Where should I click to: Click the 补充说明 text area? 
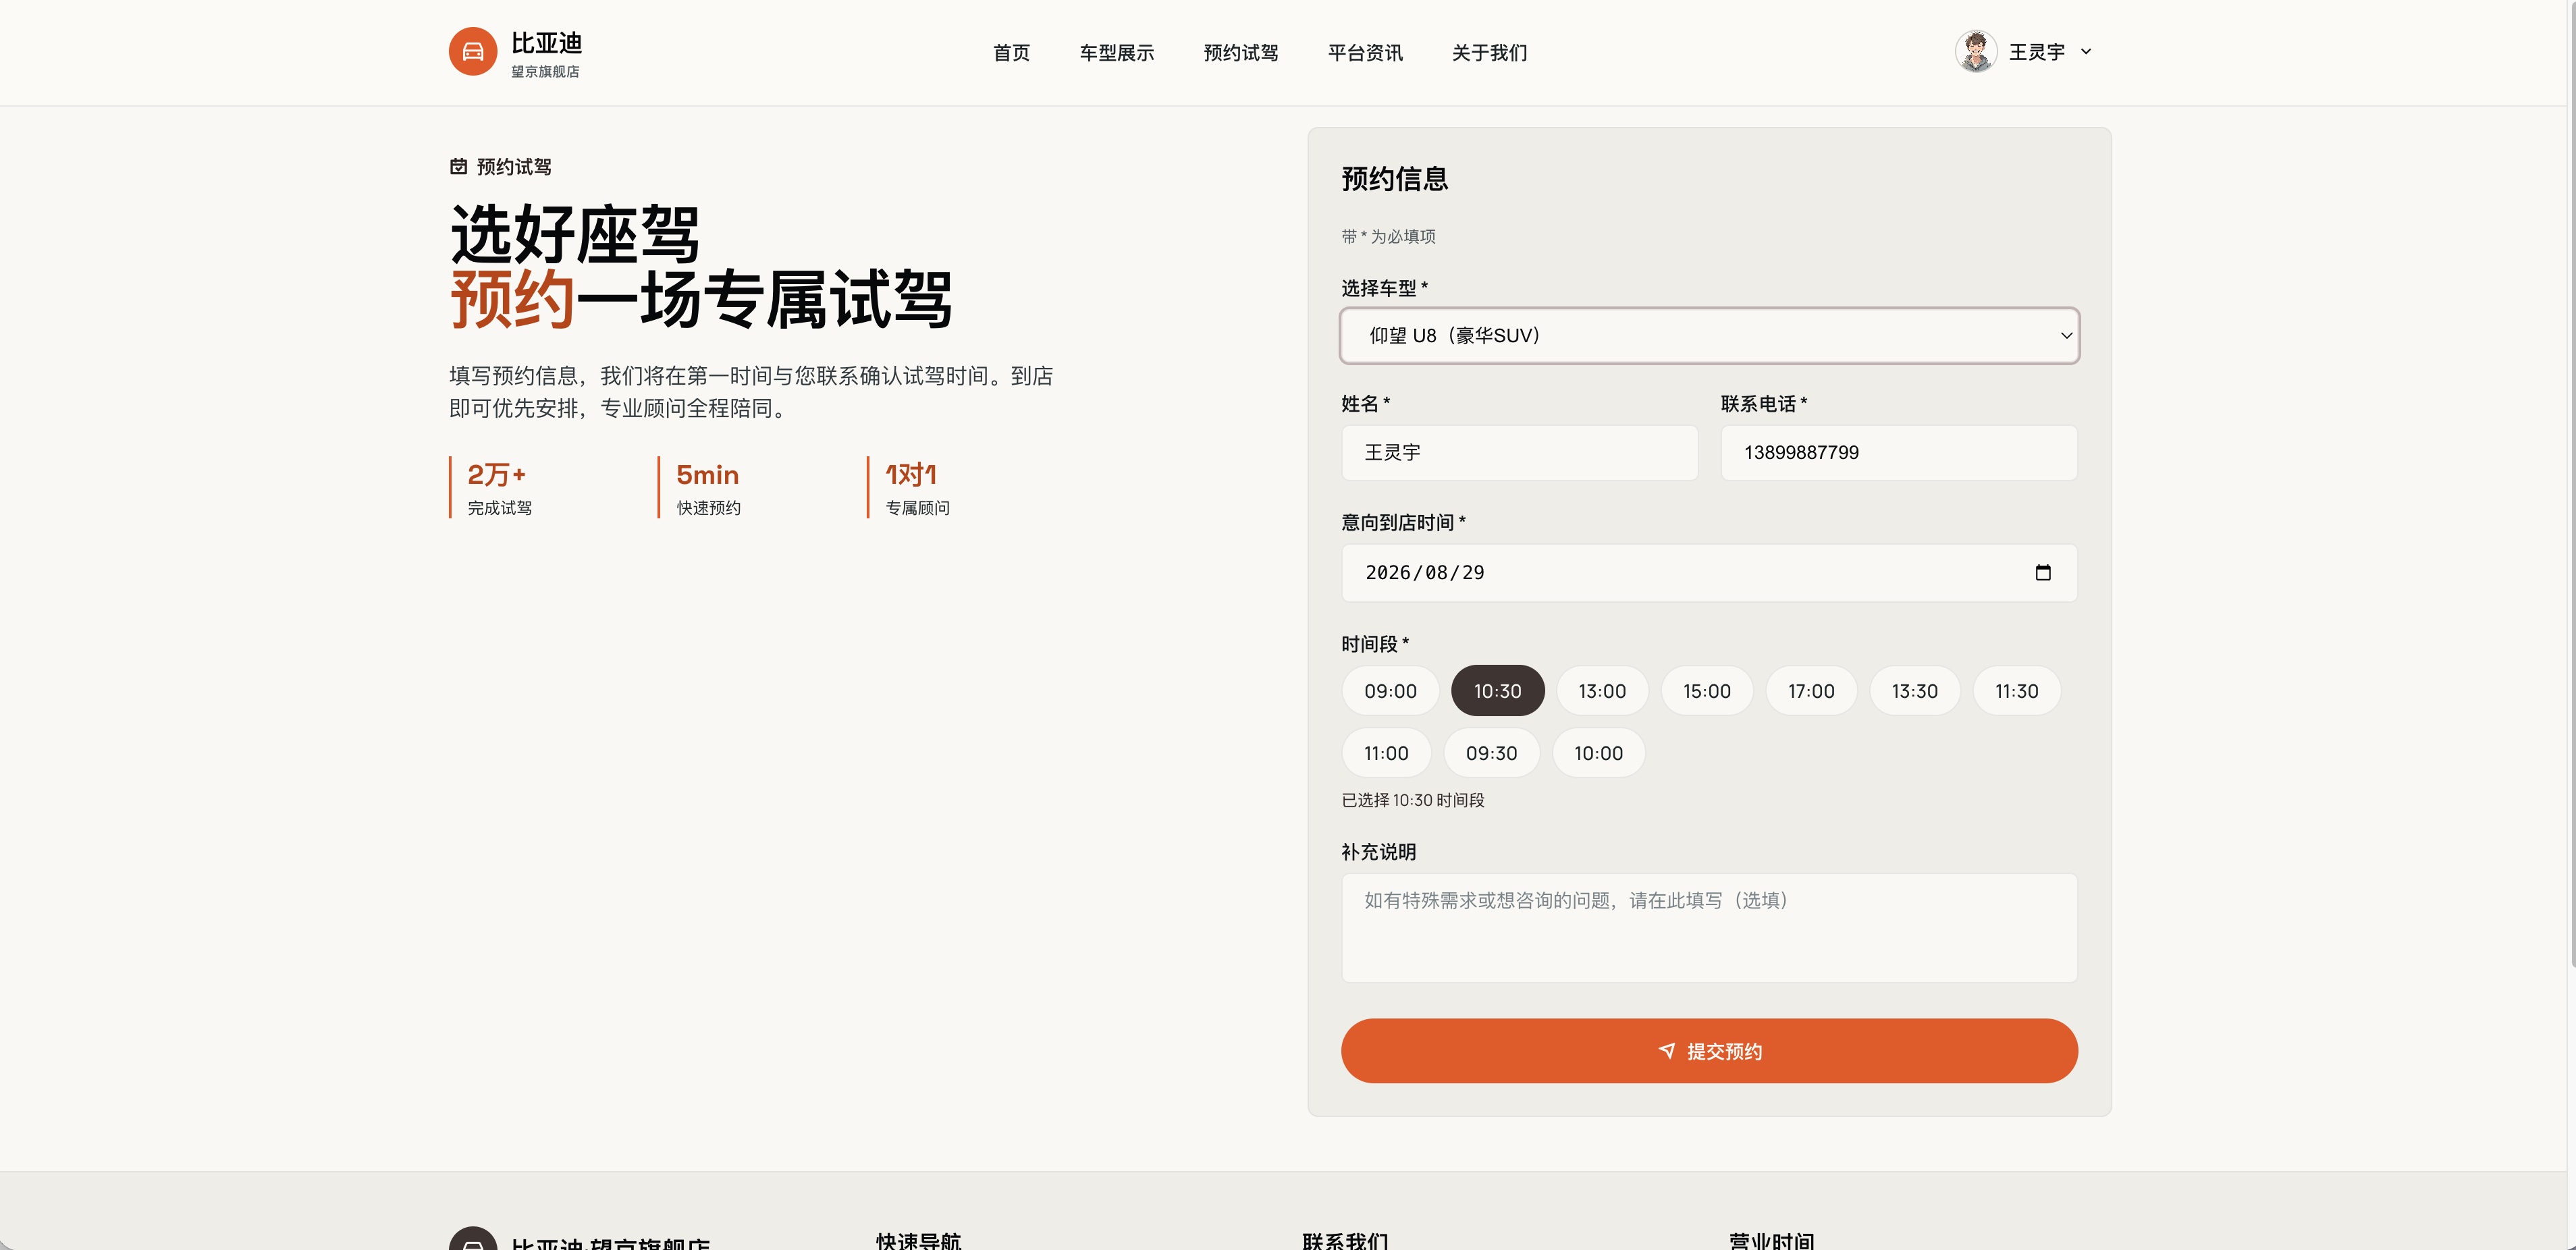[1709, 928]
